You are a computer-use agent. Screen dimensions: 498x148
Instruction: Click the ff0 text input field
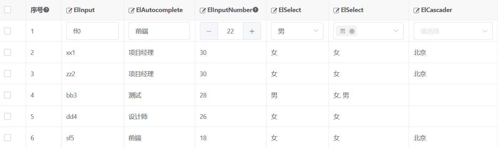(92, 31)
